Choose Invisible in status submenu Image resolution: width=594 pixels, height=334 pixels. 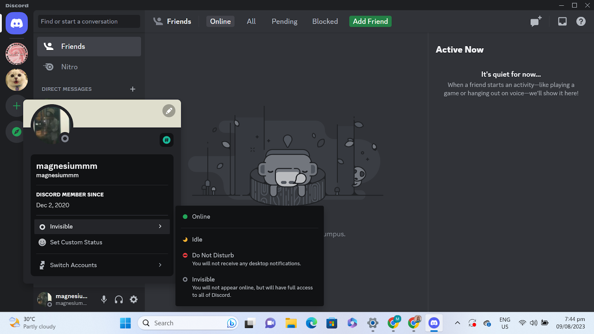tap(249, 287)
